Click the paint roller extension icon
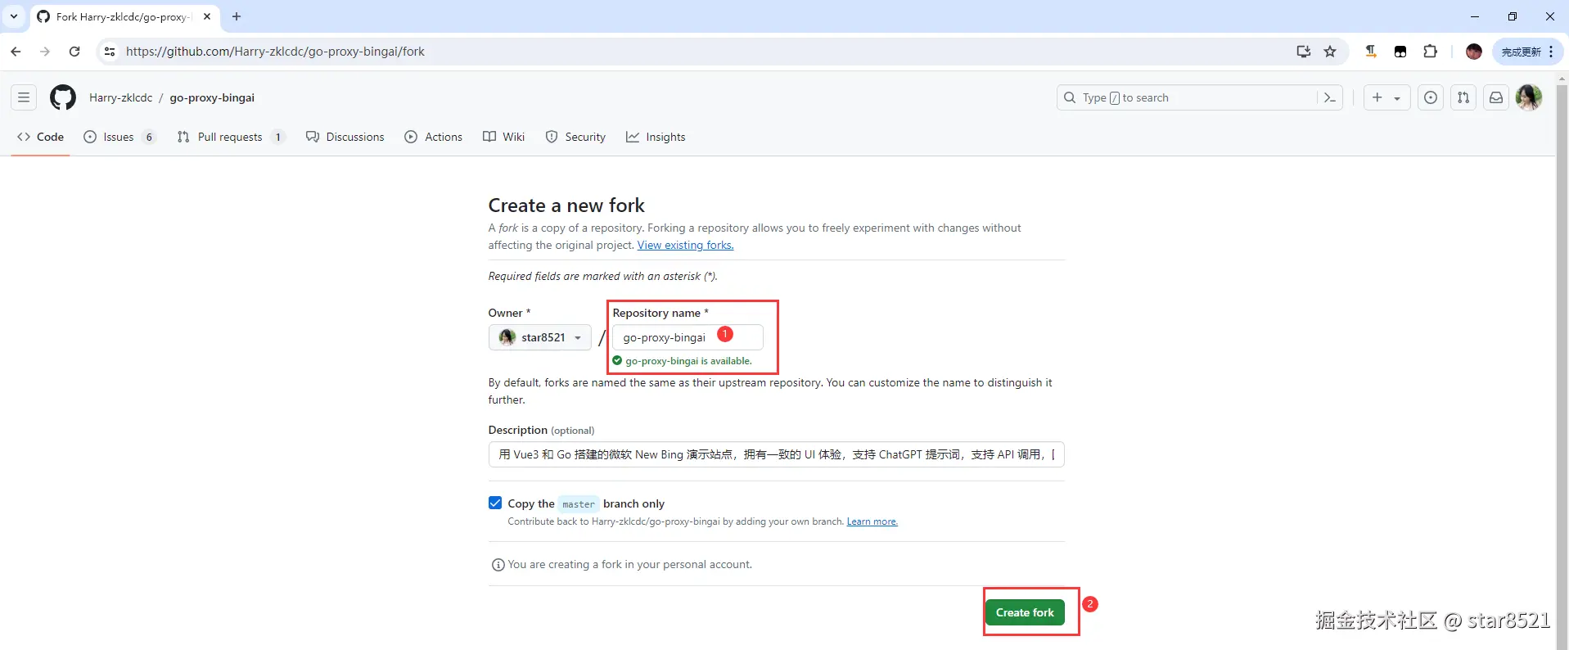The image size is (1569, 650). click(1371, 52)
